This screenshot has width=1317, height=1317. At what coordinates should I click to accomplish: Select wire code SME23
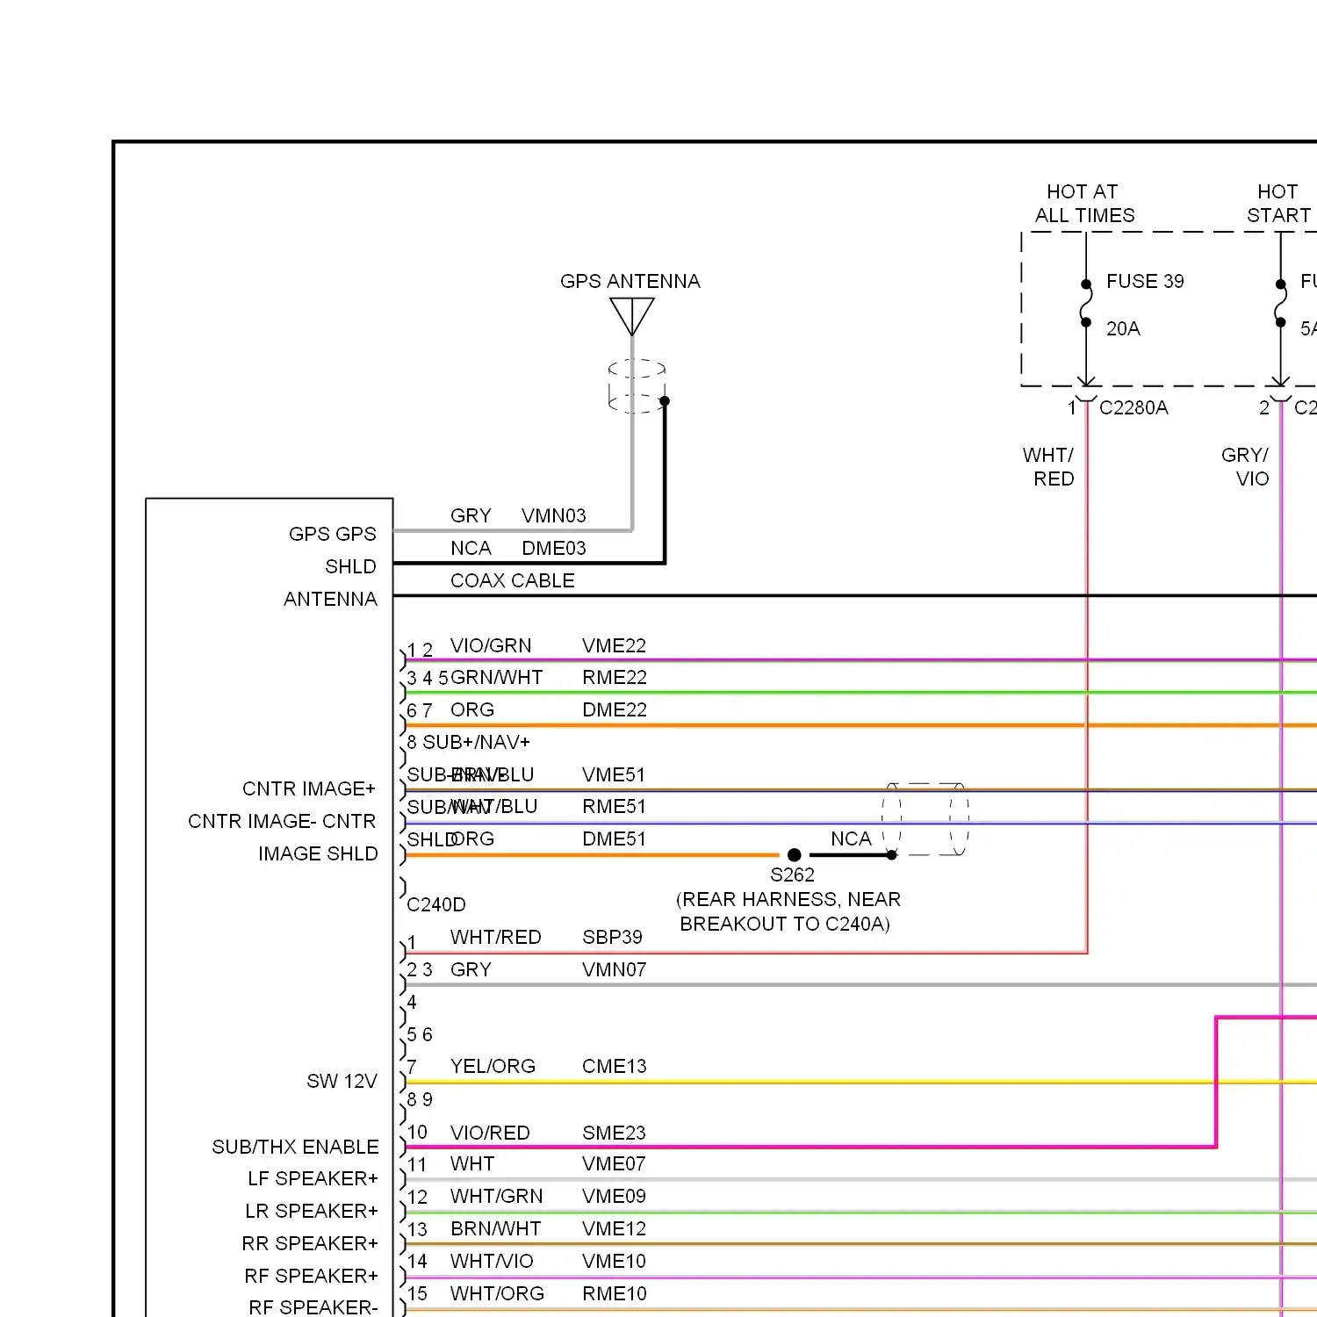(614, 1133)
